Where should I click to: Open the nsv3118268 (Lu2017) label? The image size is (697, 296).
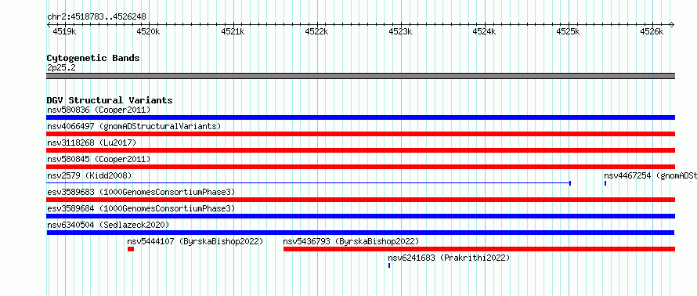(x=92, y=143)
